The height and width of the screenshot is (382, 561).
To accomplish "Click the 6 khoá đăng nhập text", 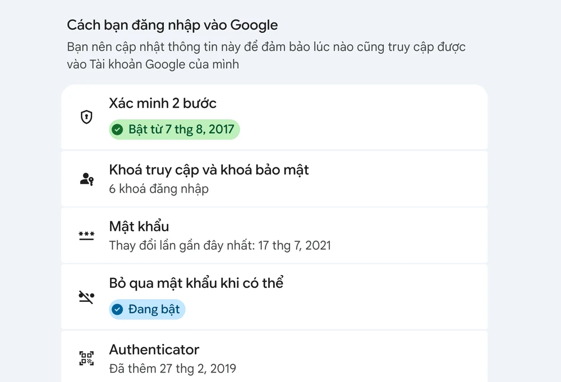I will click(x=159, y=189).
